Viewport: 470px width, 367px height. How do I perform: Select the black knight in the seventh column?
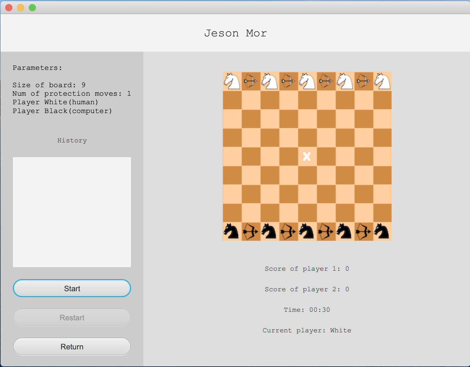(x=345, y=231)
